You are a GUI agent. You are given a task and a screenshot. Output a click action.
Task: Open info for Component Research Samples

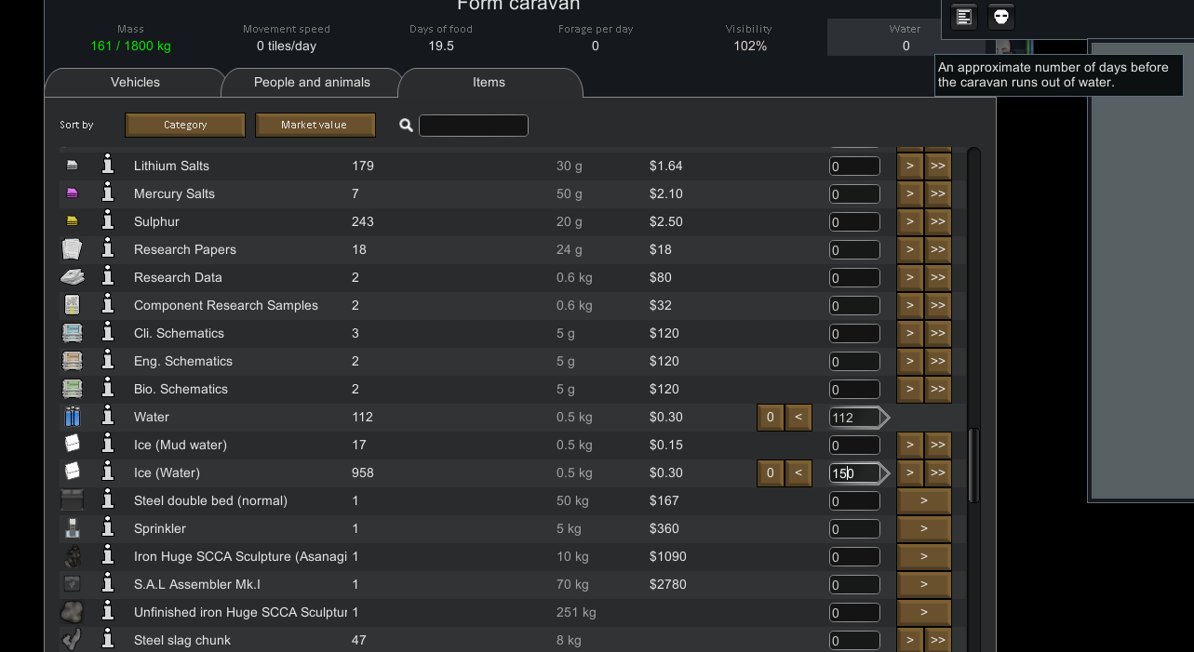[x=108, y=305]
